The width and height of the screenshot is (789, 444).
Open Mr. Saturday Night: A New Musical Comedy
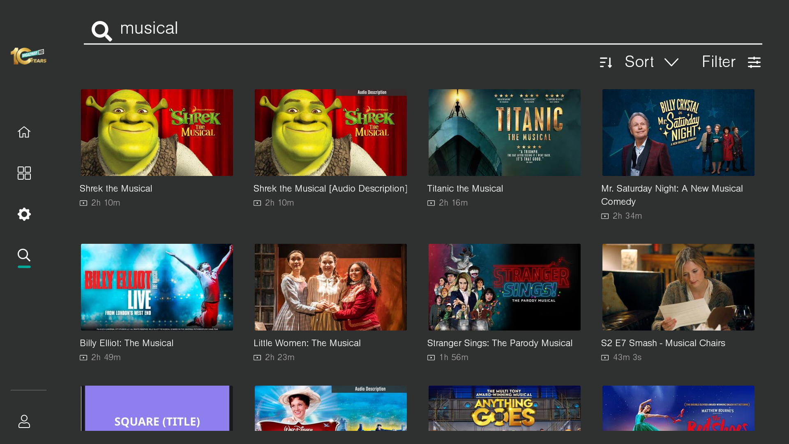[678, 132]
